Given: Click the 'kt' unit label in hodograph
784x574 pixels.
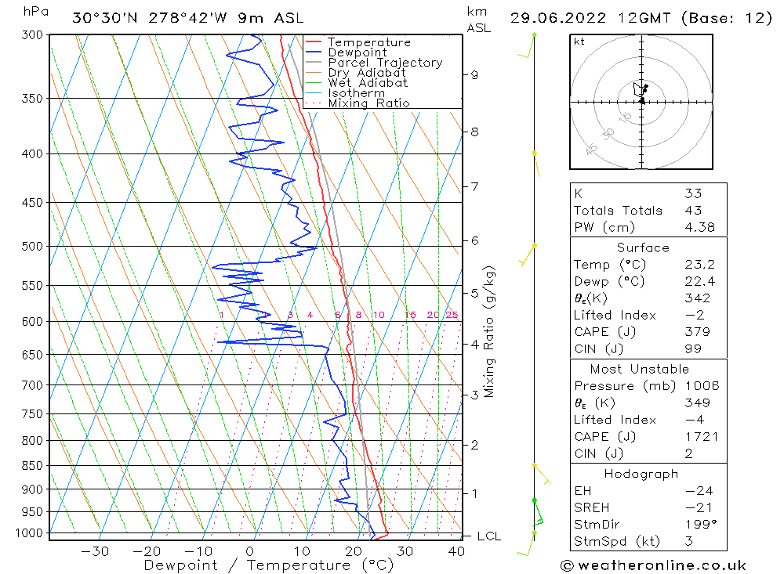Looking at the screenshot, I should coord(579,42).
